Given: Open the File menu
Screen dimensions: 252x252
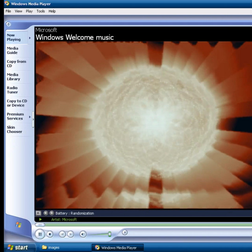Looking at the screenshot, I should click(x=8, y=11).
